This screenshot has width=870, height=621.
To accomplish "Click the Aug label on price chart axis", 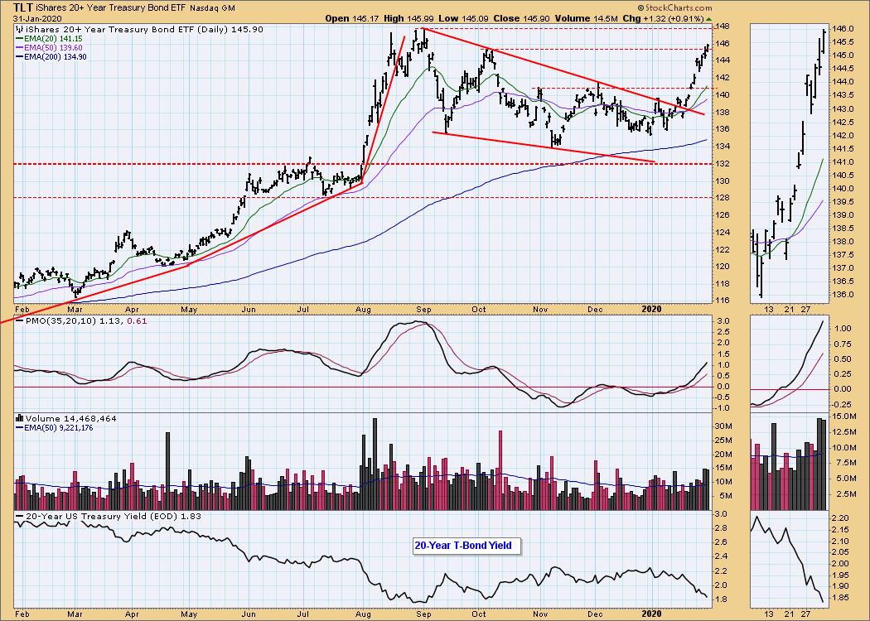I will pyautogui.click(x=363, y=309).
